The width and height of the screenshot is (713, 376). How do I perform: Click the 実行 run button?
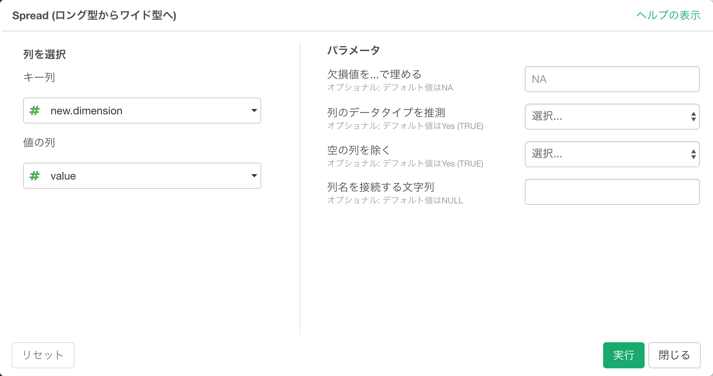[x=623, y=355]
